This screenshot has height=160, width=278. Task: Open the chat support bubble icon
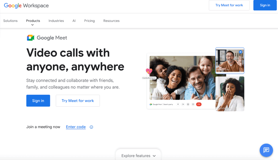pyautogui.click(x=266, y=150)
